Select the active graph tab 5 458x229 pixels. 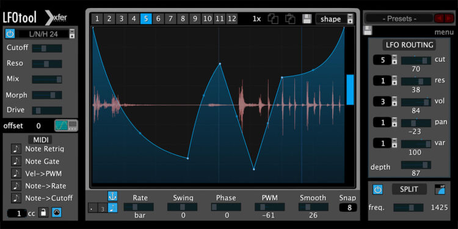tap(146, 19)
